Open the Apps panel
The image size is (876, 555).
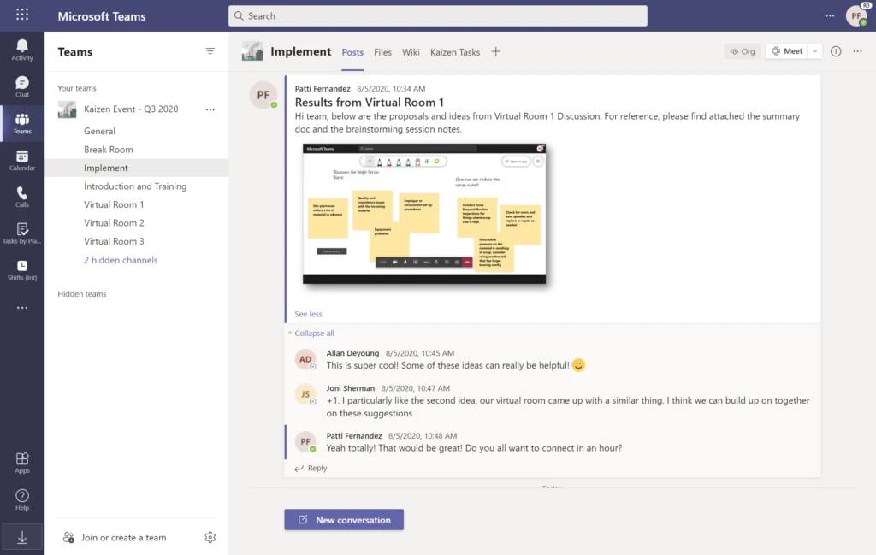[21, 461]
